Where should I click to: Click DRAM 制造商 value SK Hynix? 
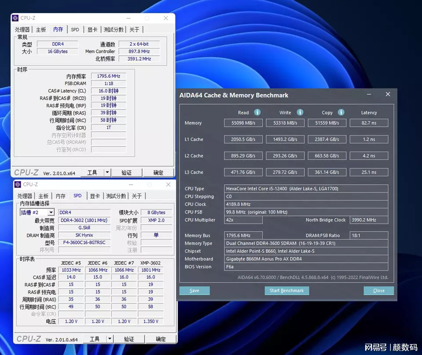[x=84, y=235]
